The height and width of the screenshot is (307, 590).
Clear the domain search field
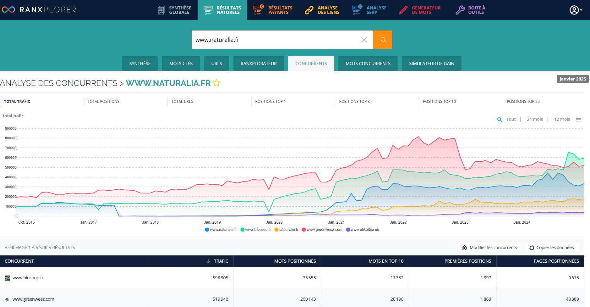364,40
